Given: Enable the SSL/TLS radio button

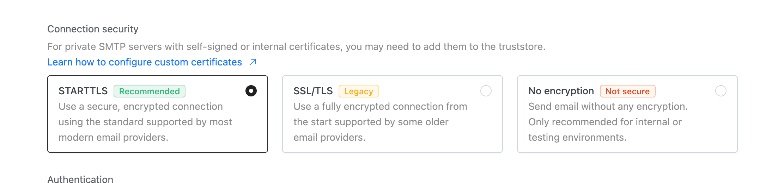Looking at the screenshot, I should (x=486, y=91).
